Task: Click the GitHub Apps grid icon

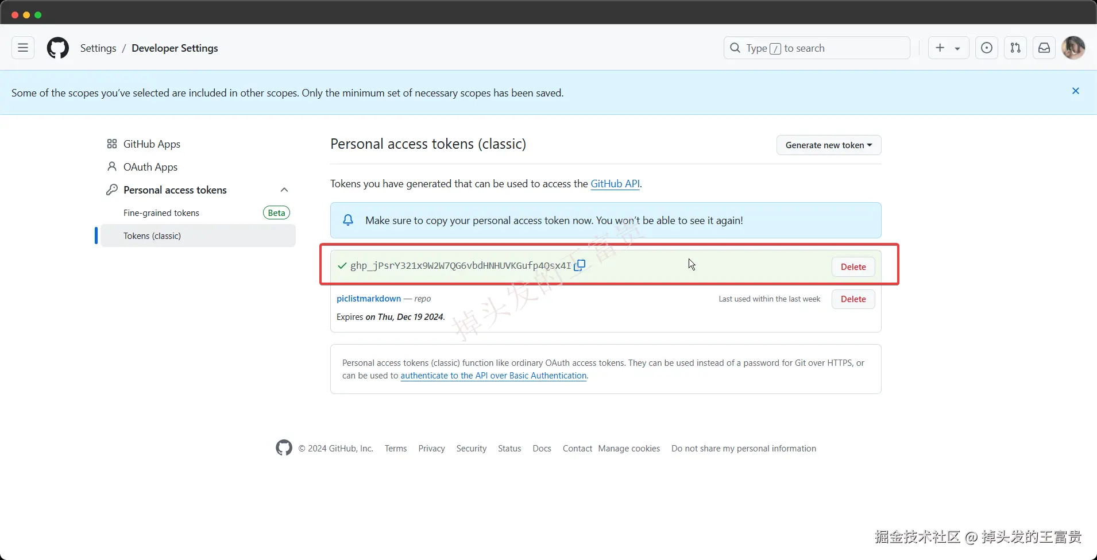Action: 112,144
